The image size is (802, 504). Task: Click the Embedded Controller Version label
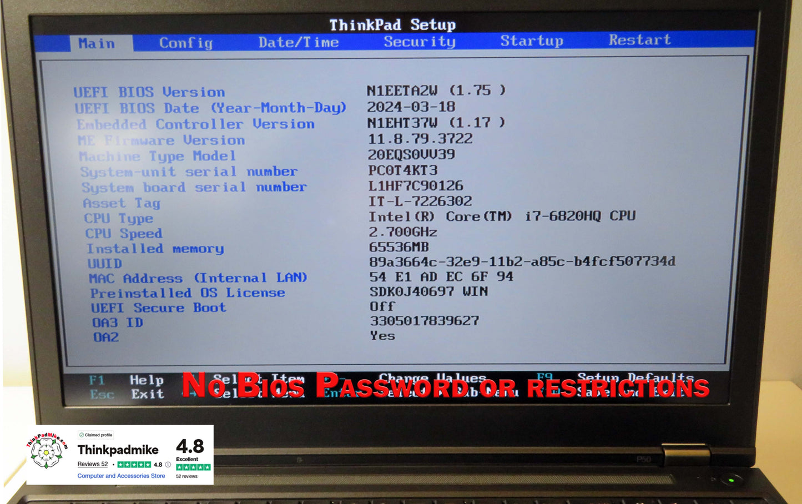195,124
